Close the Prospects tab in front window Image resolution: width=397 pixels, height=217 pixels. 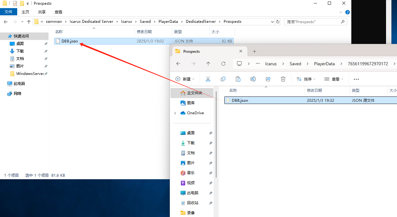pos(241,51)
